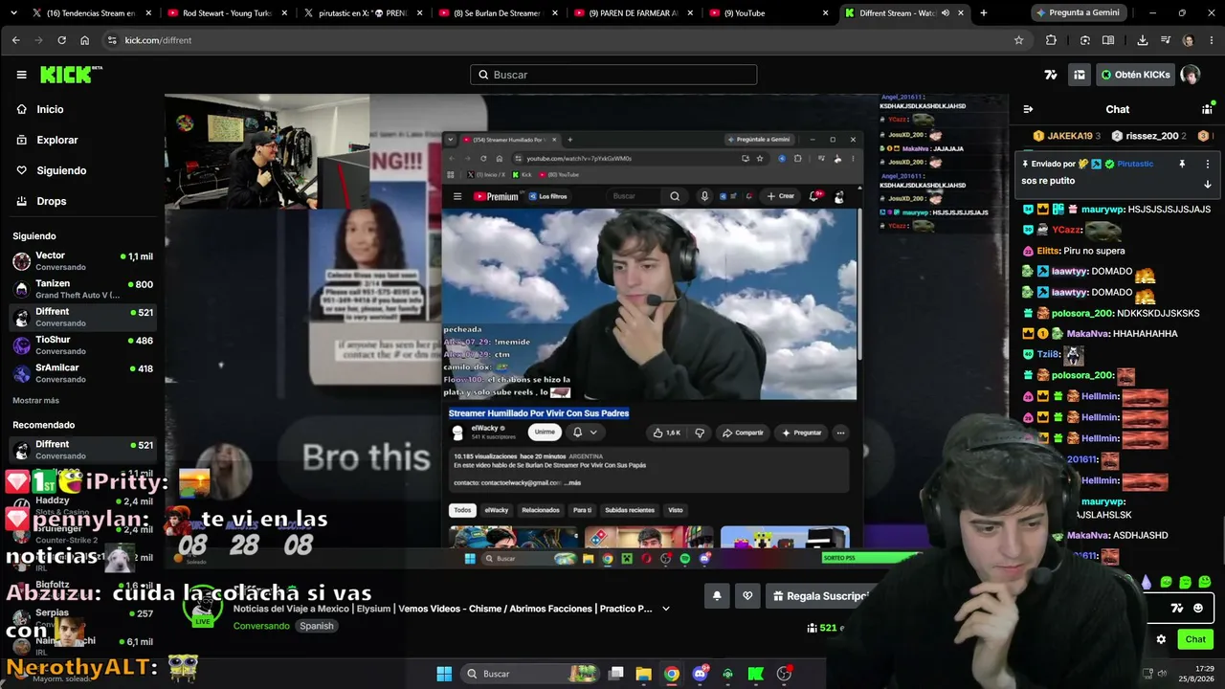Click Mostrar más under Siguiendo
1225x689 pixels.
click(x=35, y=400)
